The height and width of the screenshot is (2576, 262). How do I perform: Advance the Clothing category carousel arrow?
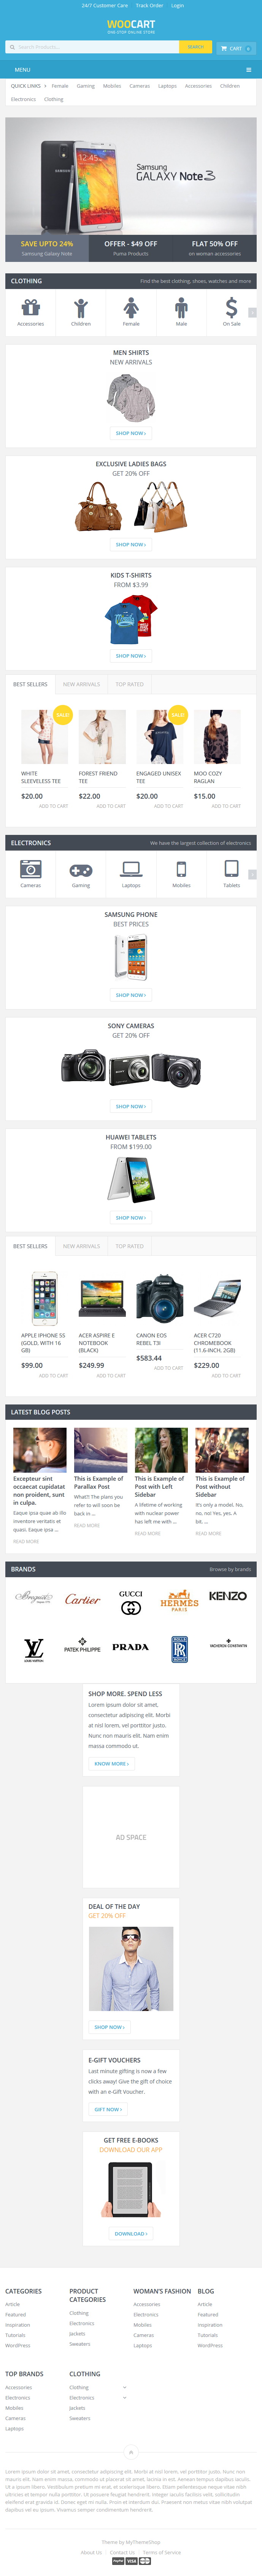(x=252, y=312)
